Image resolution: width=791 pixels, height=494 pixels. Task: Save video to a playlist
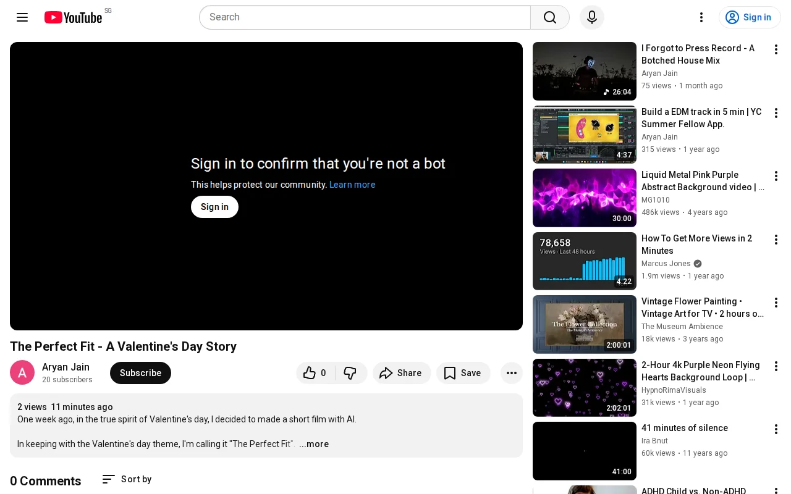463,373
